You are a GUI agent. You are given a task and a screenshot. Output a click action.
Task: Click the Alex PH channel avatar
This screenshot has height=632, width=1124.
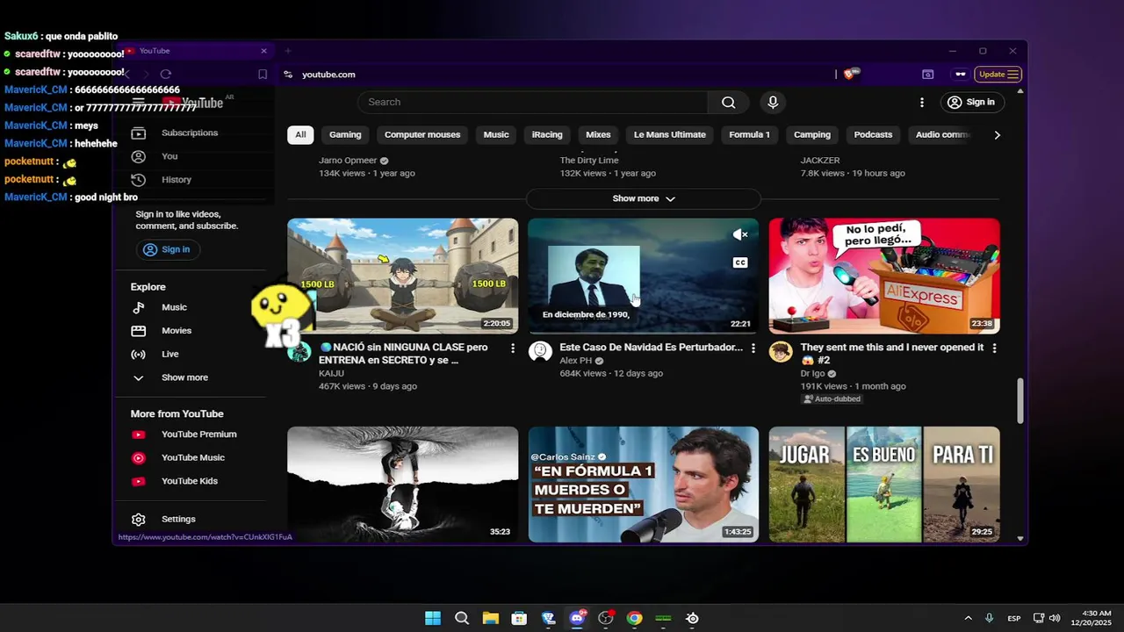coord(540,352)
